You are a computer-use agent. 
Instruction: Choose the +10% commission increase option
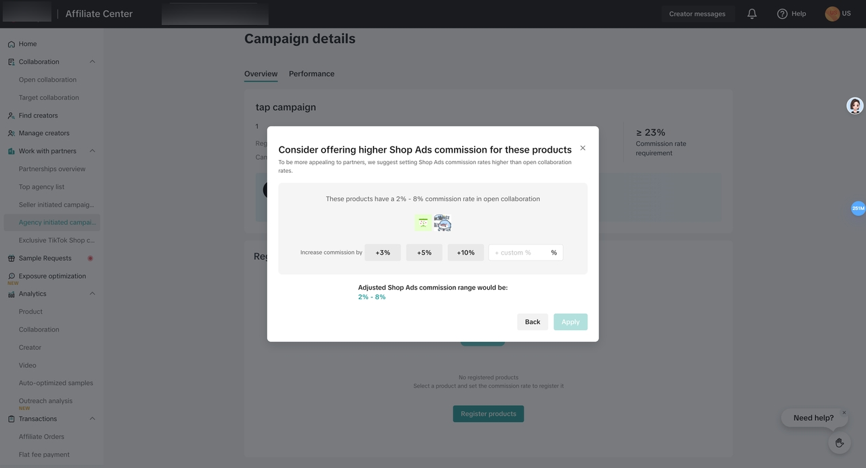point(465,253)
